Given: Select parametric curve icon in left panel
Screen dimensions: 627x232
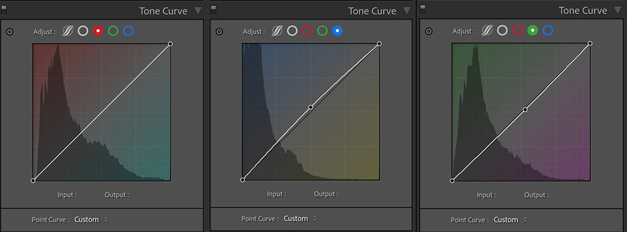Looking at the screenshot, I should click(x=68, y=31).
